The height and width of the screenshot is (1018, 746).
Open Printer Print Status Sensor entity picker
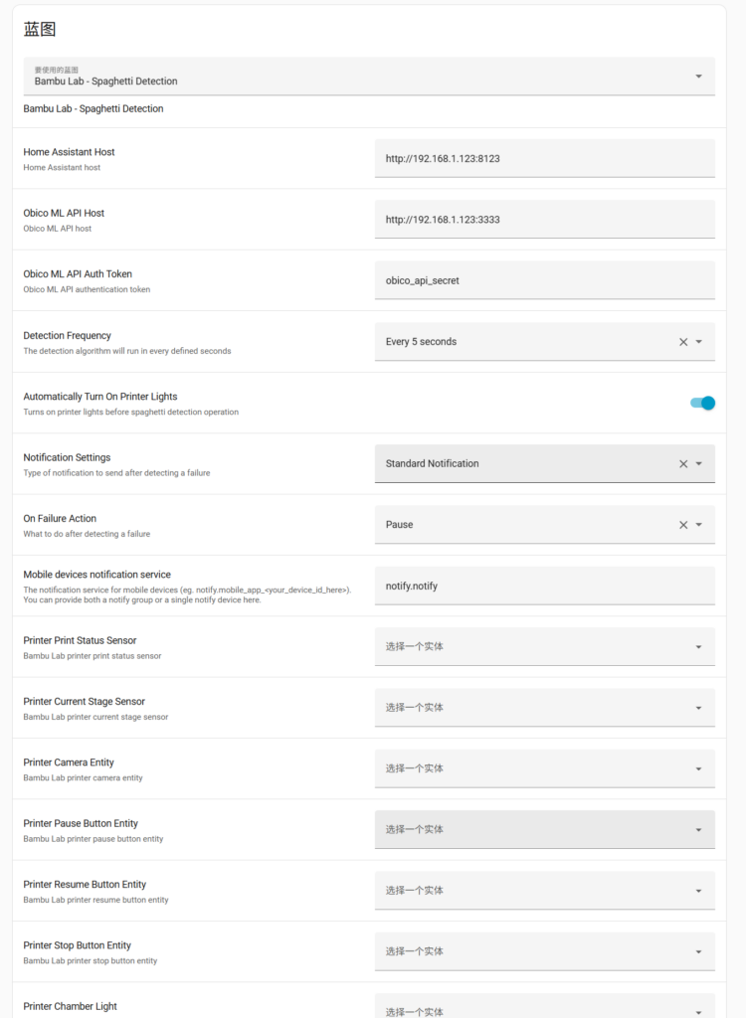click(544, 647)
